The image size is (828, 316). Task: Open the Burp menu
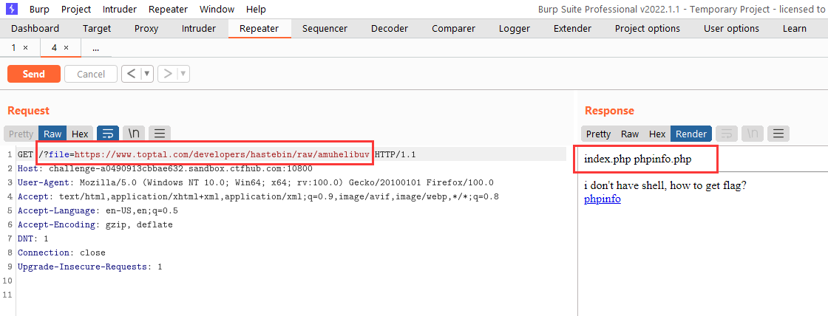point(40,9)
